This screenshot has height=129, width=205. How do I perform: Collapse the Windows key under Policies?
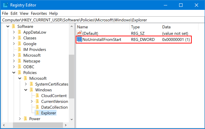pyautogui.click(x=26, y=90)
